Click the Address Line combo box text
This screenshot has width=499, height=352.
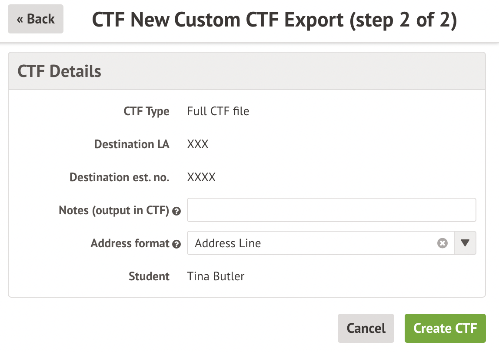(x=228, y=243)
